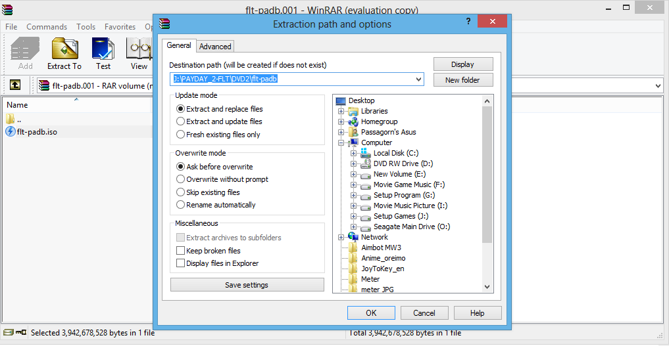669x346 pixels.
Task: Select the flt-padb.iso file icon
Action: pyautogui.click(x=11, y=131)
